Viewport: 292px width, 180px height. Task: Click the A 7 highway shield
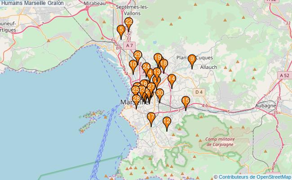tap(130, 46)
